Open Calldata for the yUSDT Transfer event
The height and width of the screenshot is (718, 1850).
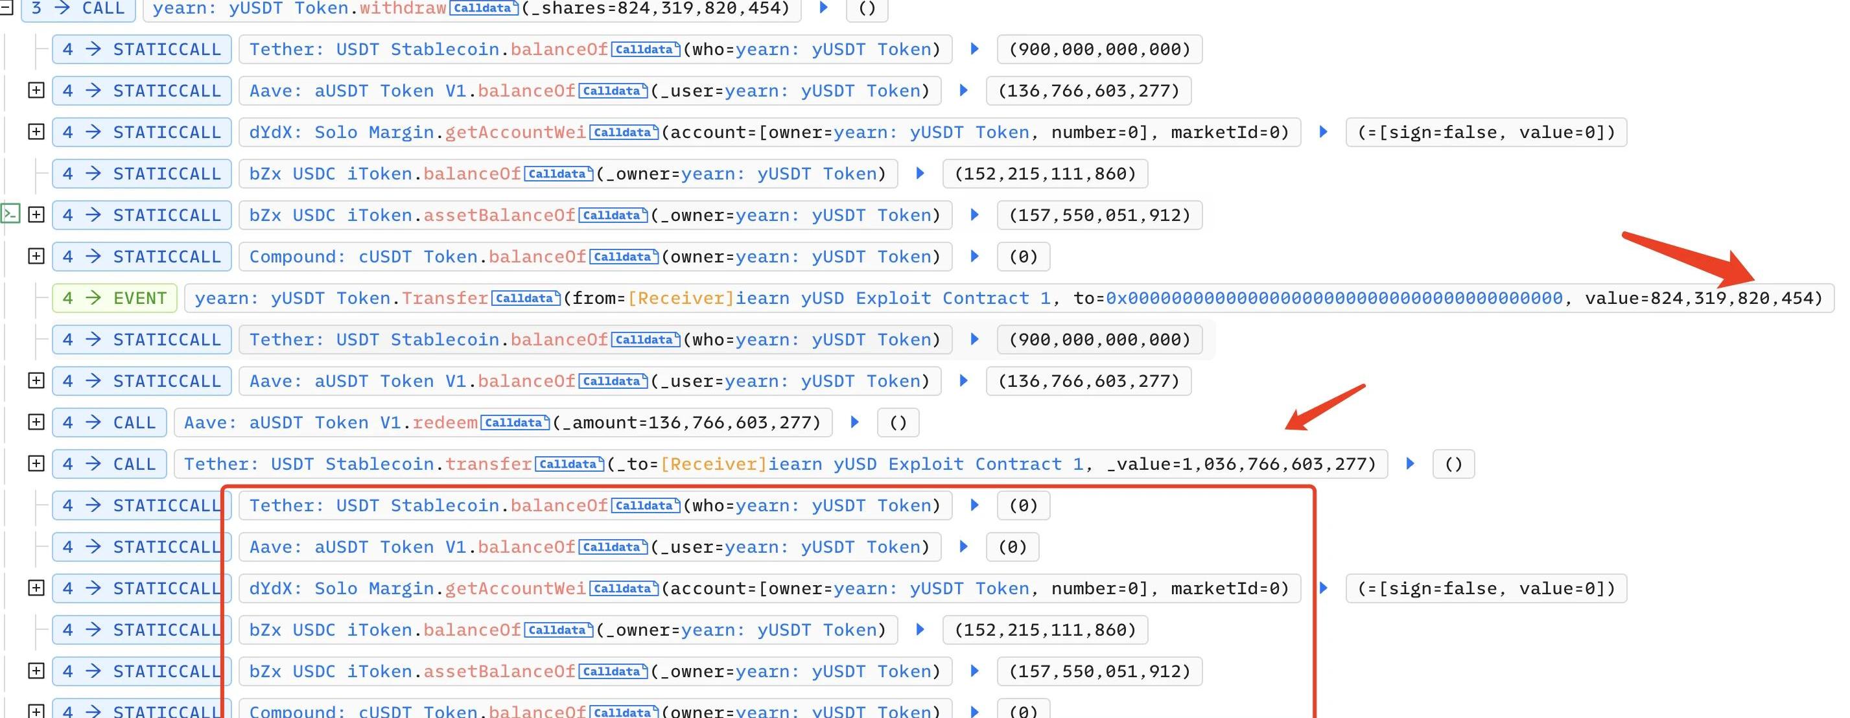pos(526,298)
